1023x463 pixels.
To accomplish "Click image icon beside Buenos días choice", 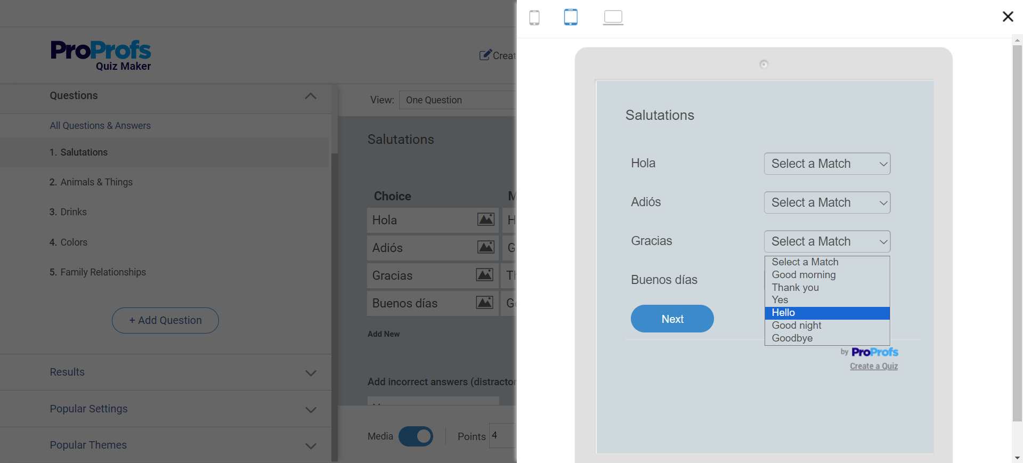I will [x=484, y=303].
